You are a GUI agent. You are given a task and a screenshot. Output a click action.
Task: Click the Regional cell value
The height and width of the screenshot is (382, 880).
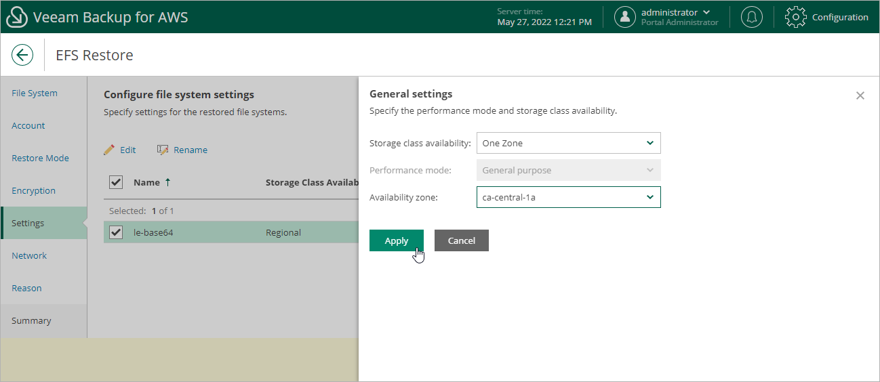tap(283, 232)
